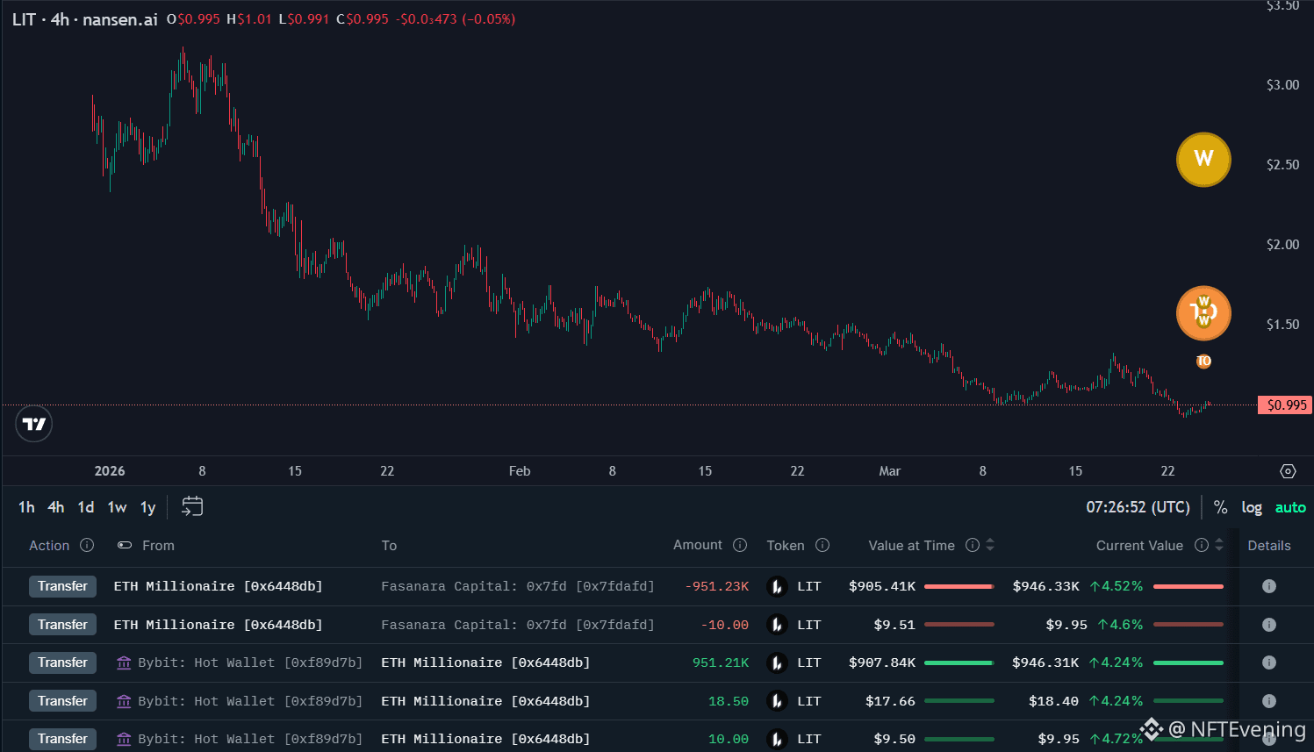
Task: Click the LIT · 4h · nansen.ai chart title
Action: coord(85,19)
